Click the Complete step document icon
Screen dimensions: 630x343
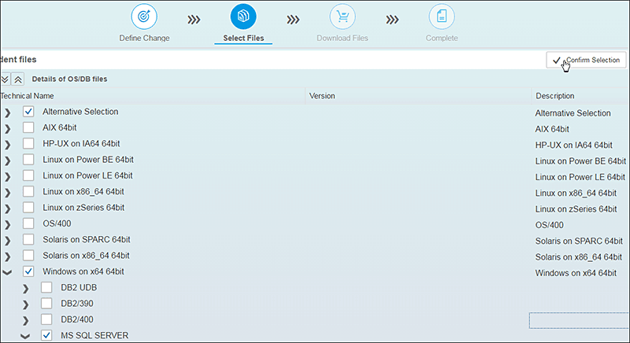click(x=441, y=17)
